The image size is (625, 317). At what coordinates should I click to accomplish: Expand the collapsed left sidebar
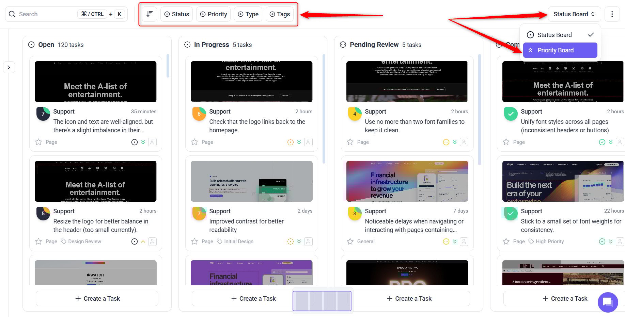tap(9, 67)
